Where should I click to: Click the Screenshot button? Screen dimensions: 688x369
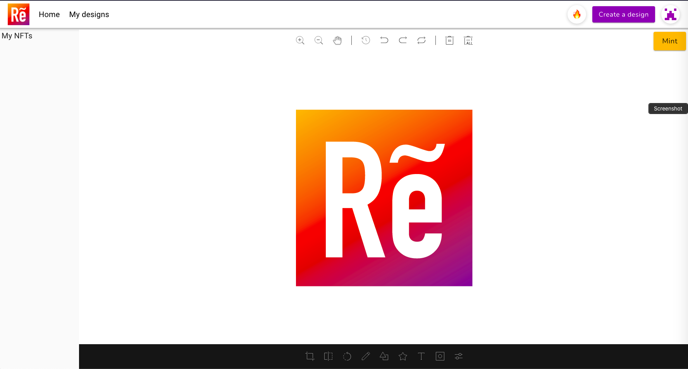[x=668, y=109]
